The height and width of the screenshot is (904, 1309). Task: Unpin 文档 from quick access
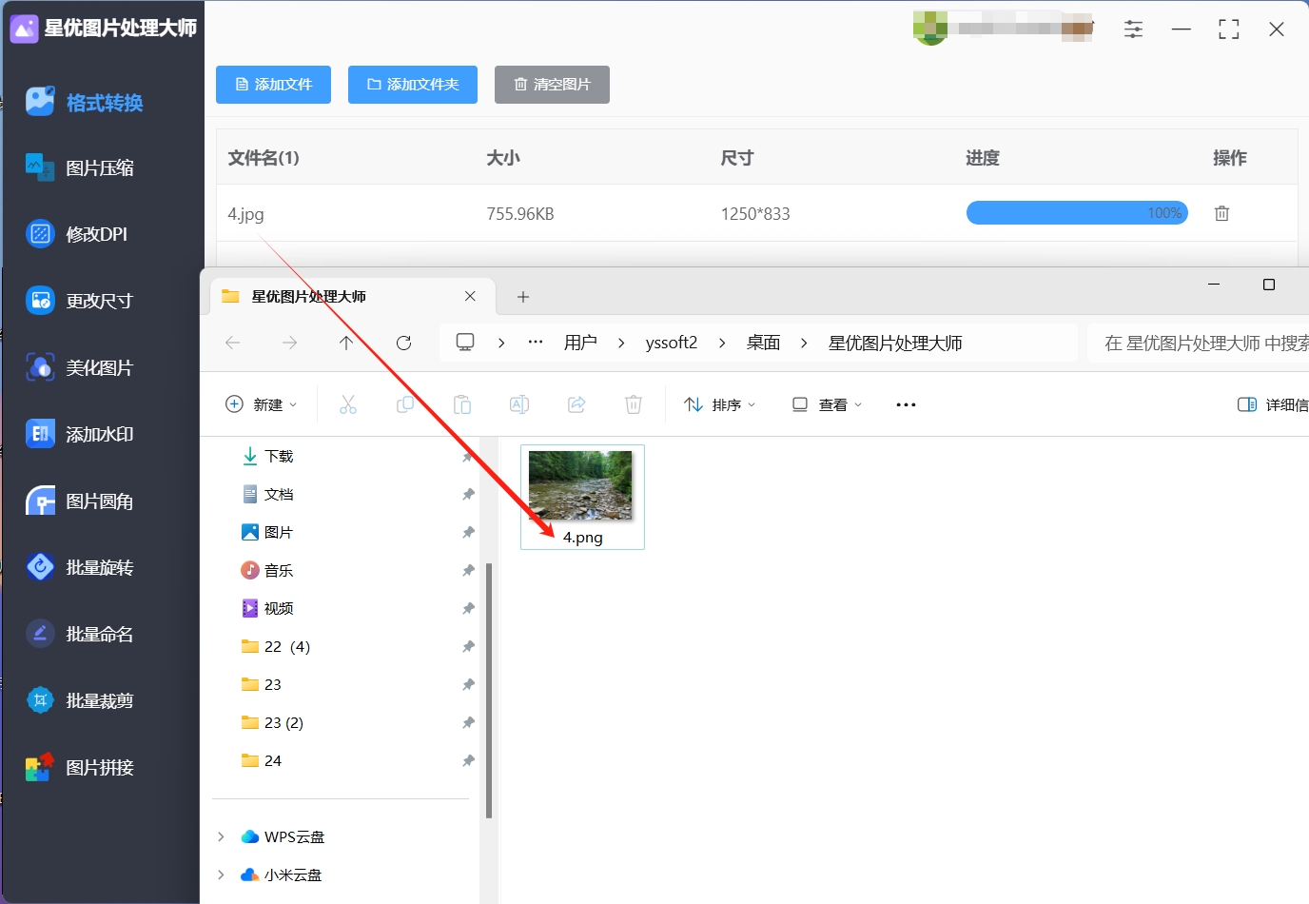coord(468,495)
